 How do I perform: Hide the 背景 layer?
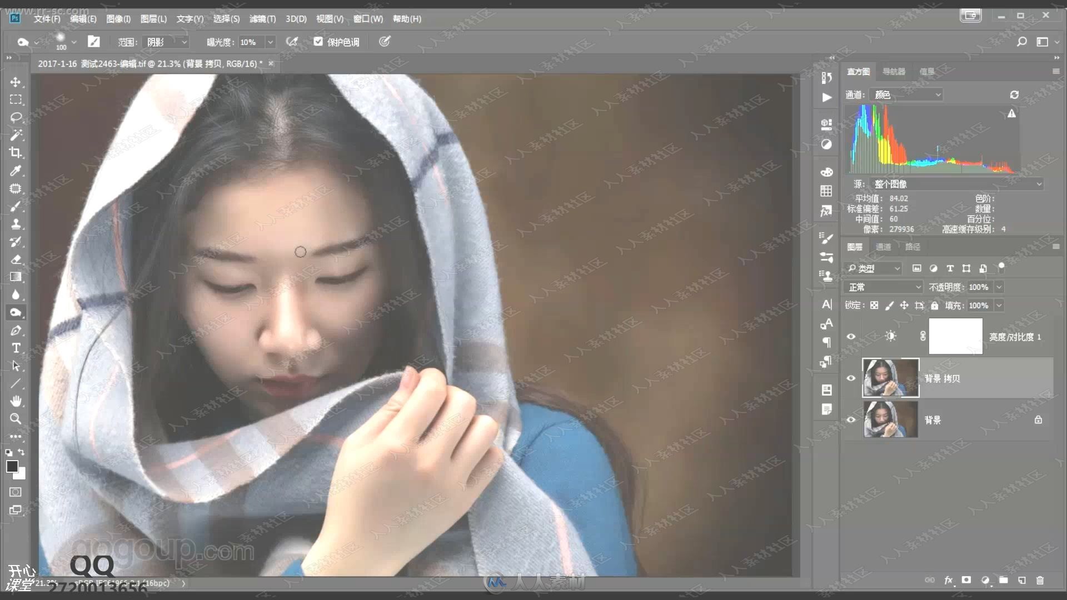(x=851, y=420)
